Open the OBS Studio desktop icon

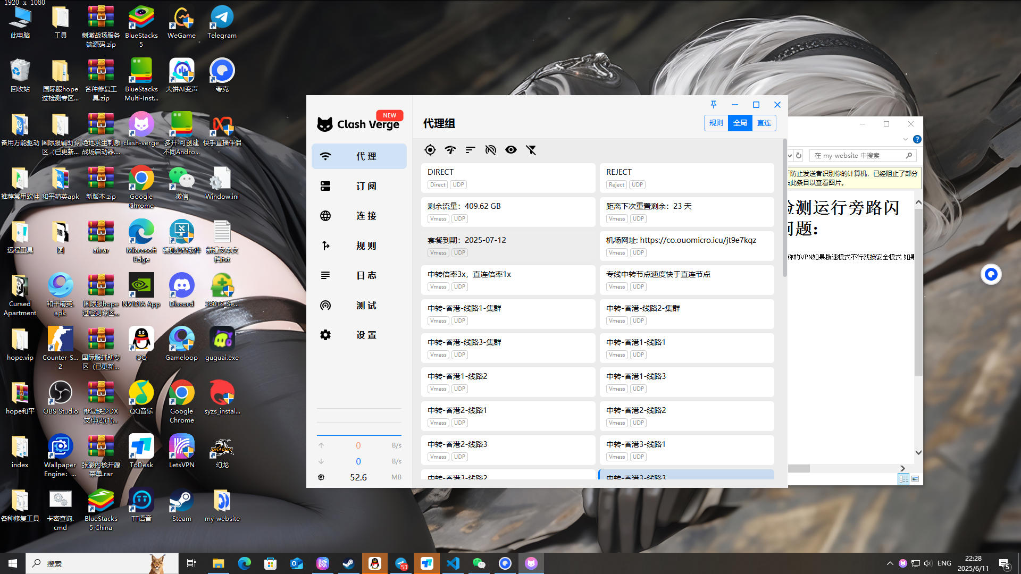(x=60, y=398)
